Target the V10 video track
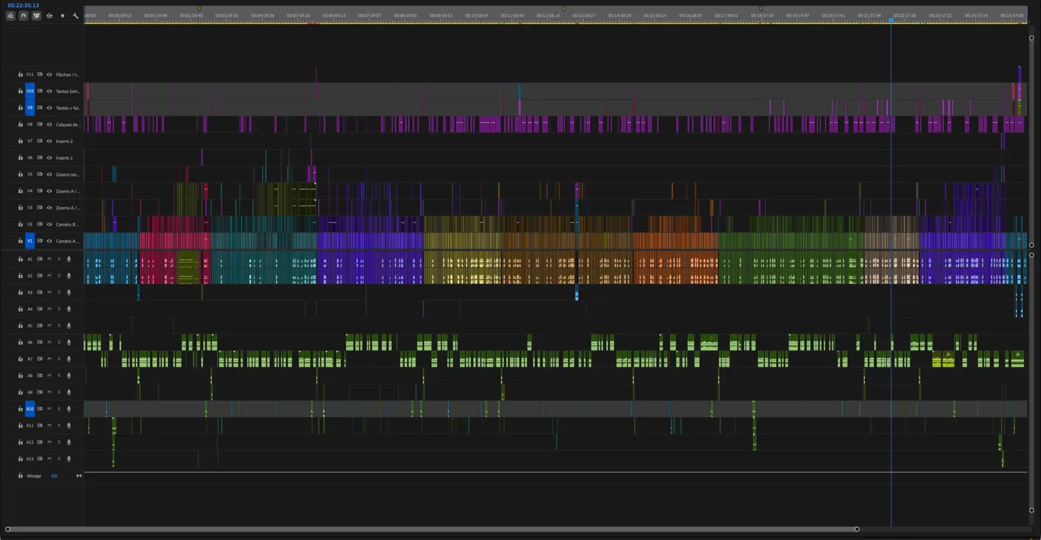 click(30, 91)
